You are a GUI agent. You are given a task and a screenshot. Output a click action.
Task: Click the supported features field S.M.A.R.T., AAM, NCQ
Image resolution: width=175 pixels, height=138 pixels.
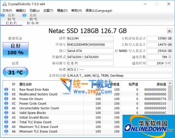[120, 76]
